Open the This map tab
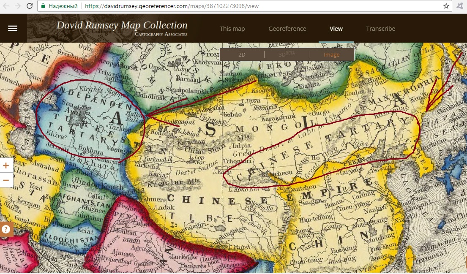 coord(232,29)
